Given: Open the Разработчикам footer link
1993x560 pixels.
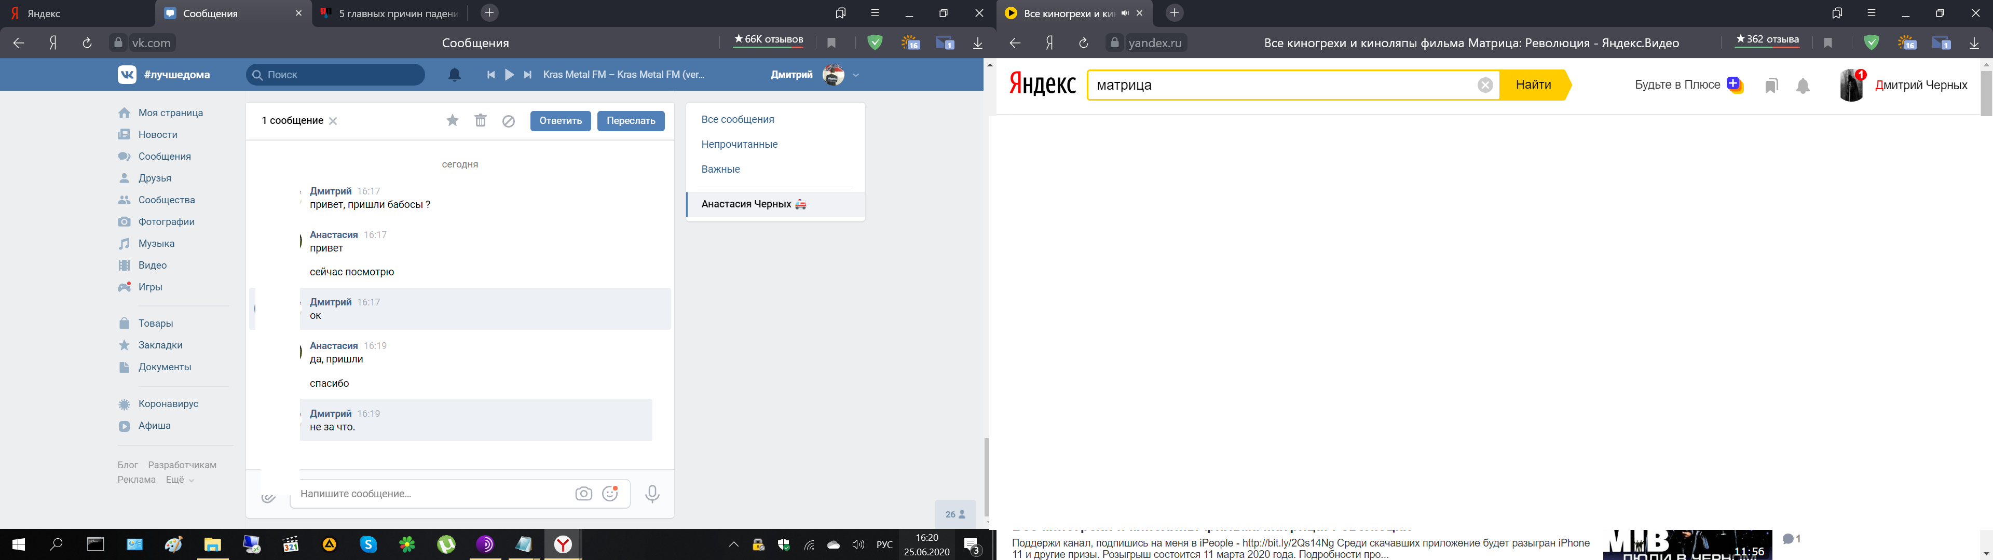Looking at the screenshot, I should (182, 465).
